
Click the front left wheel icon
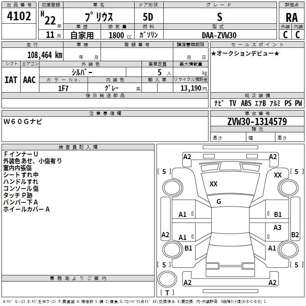point(173,187)
